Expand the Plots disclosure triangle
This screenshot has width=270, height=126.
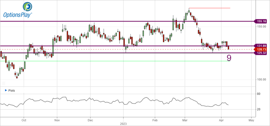[6, 90]
